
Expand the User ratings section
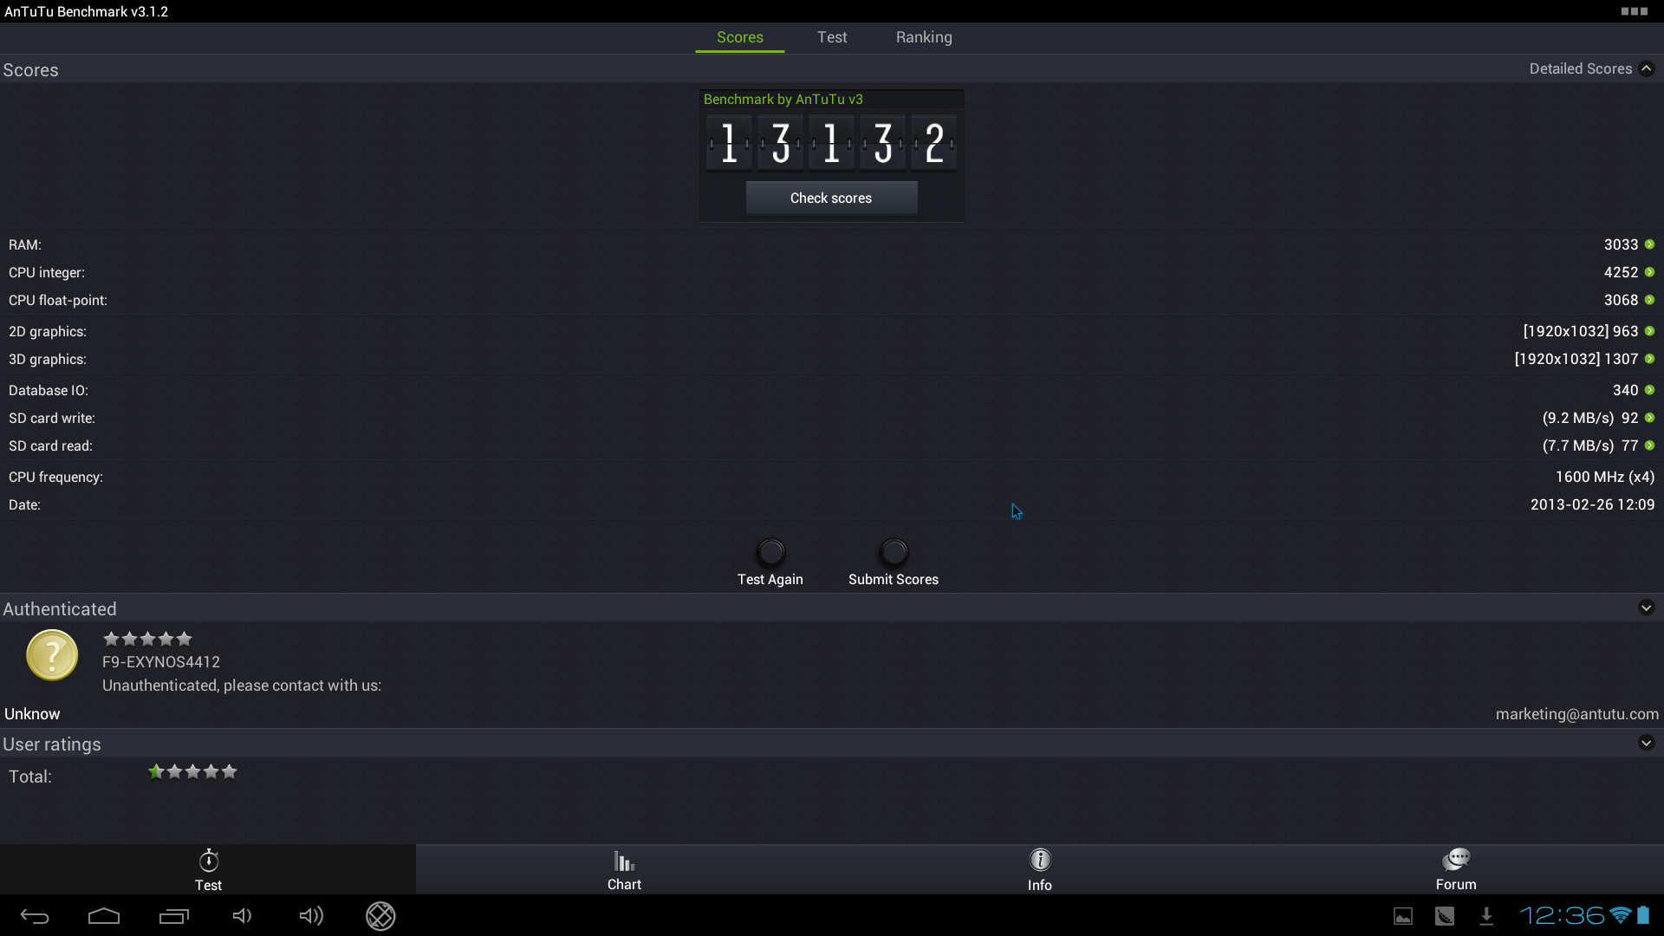point(1647,743)
